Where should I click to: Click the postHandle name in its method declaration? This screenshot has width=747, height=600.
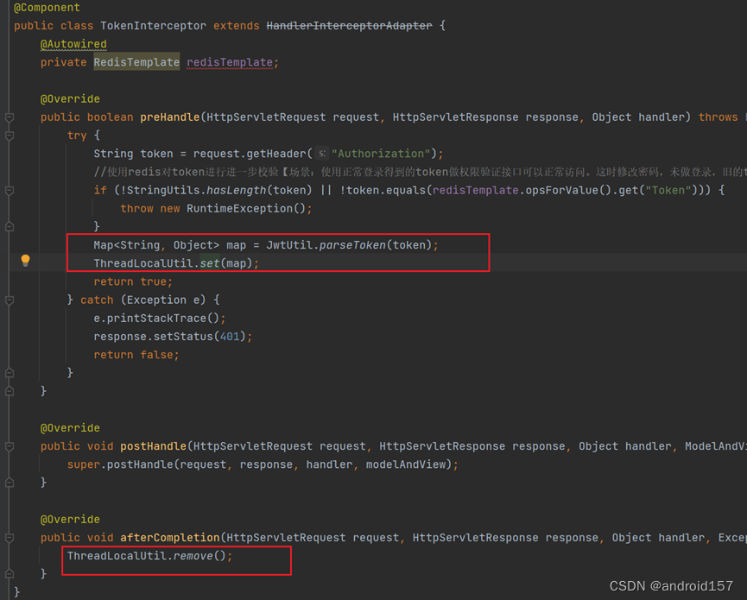tap(153, 446)
